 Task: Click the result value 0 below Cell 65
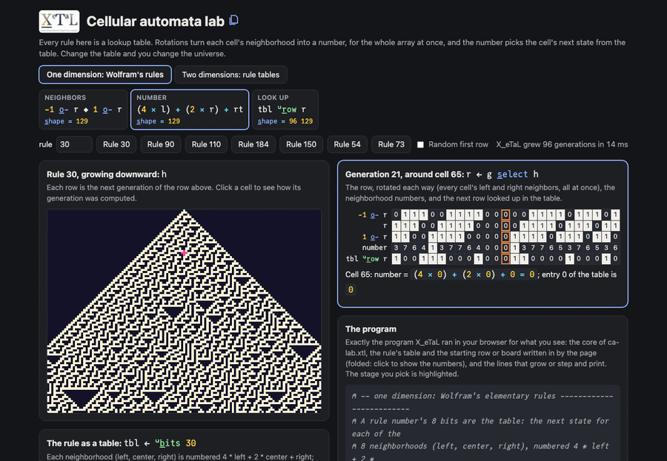(x=351, y=290)
